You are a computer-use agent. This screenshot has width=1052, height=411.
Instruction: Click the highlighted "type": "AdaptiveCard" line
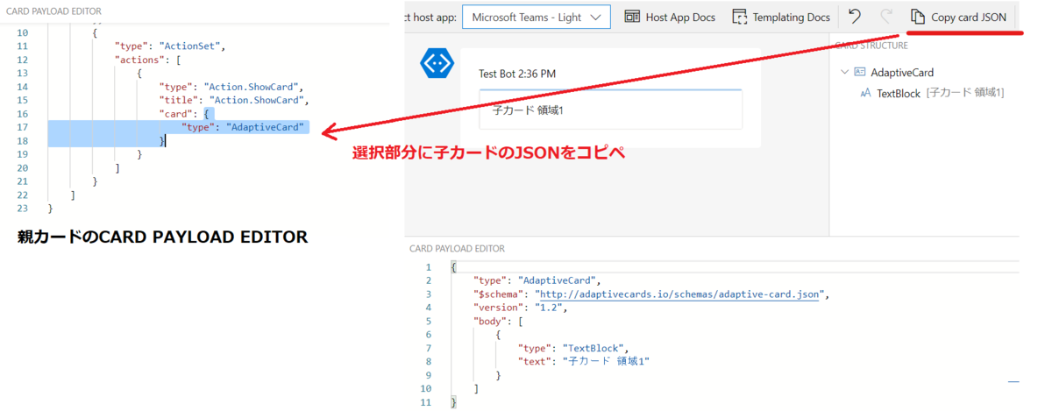(243, 127)
